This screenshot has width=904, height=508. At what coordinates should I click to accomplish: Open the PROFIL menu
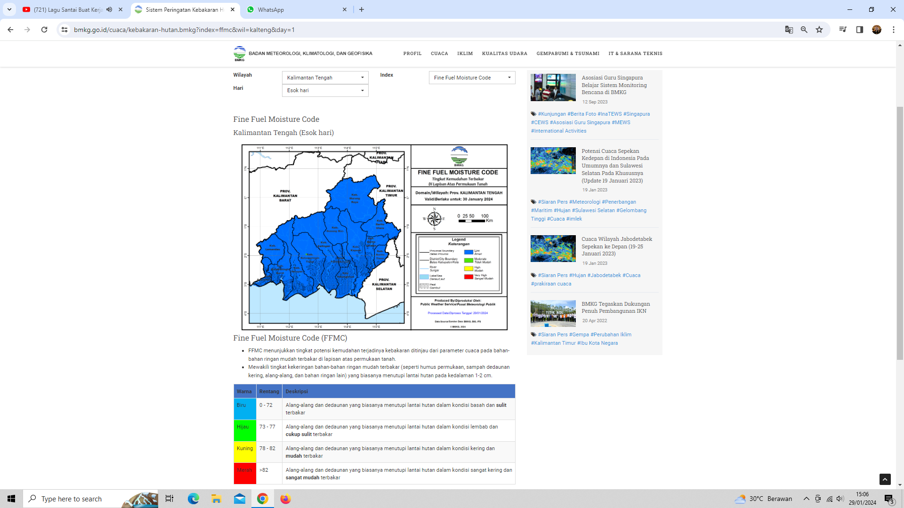coord(412,54)
